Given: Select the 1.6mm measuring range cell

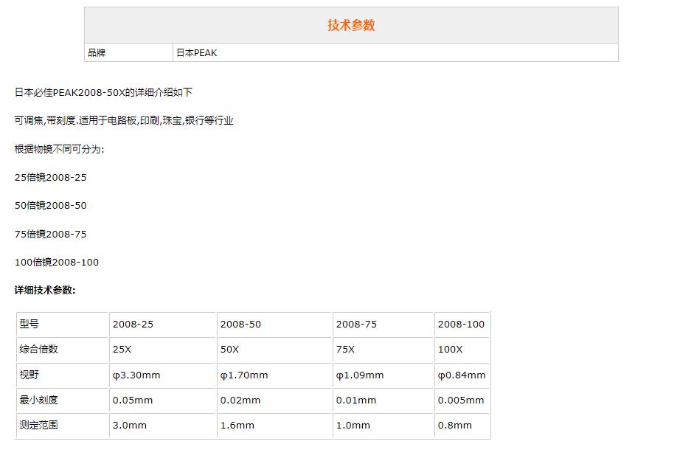Looking at the screenshot, I should click(237, 425).
